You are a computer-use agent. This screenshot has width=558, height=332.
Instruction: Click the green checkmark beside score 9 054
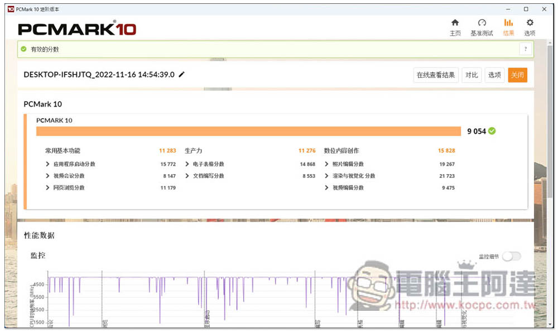click(492, 131)
